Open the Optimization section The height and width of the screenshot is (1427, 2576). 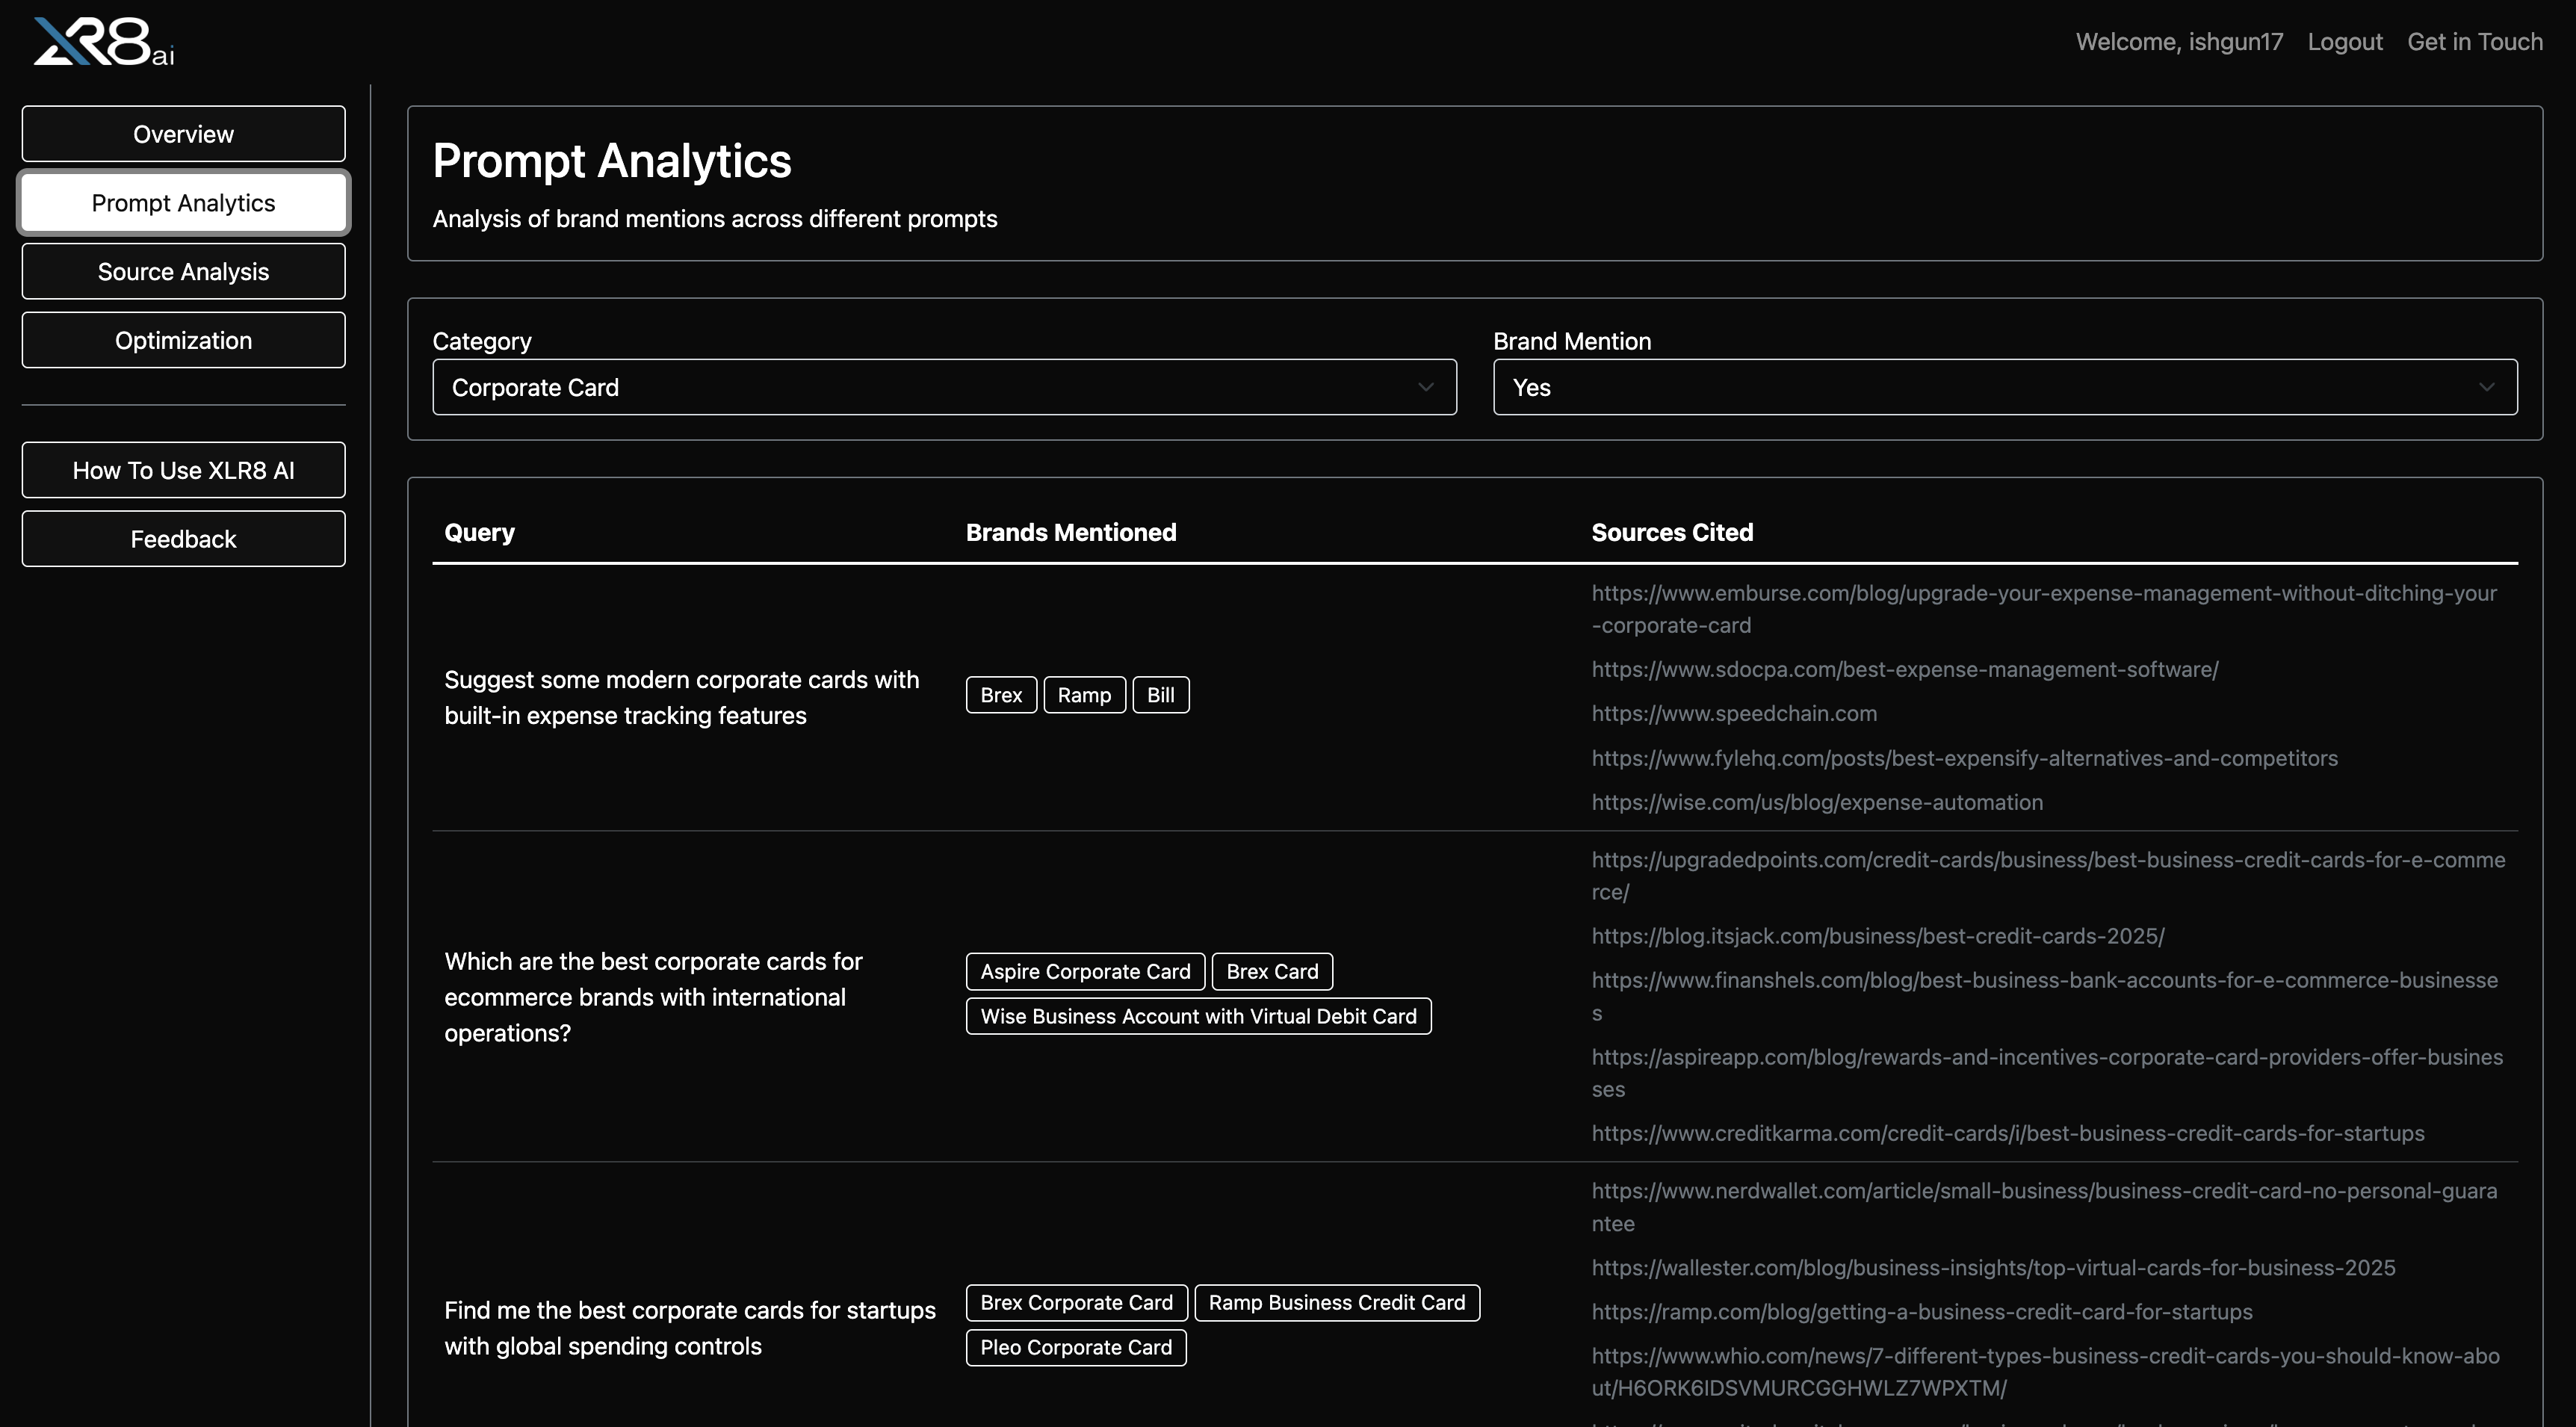click(183, 340)
